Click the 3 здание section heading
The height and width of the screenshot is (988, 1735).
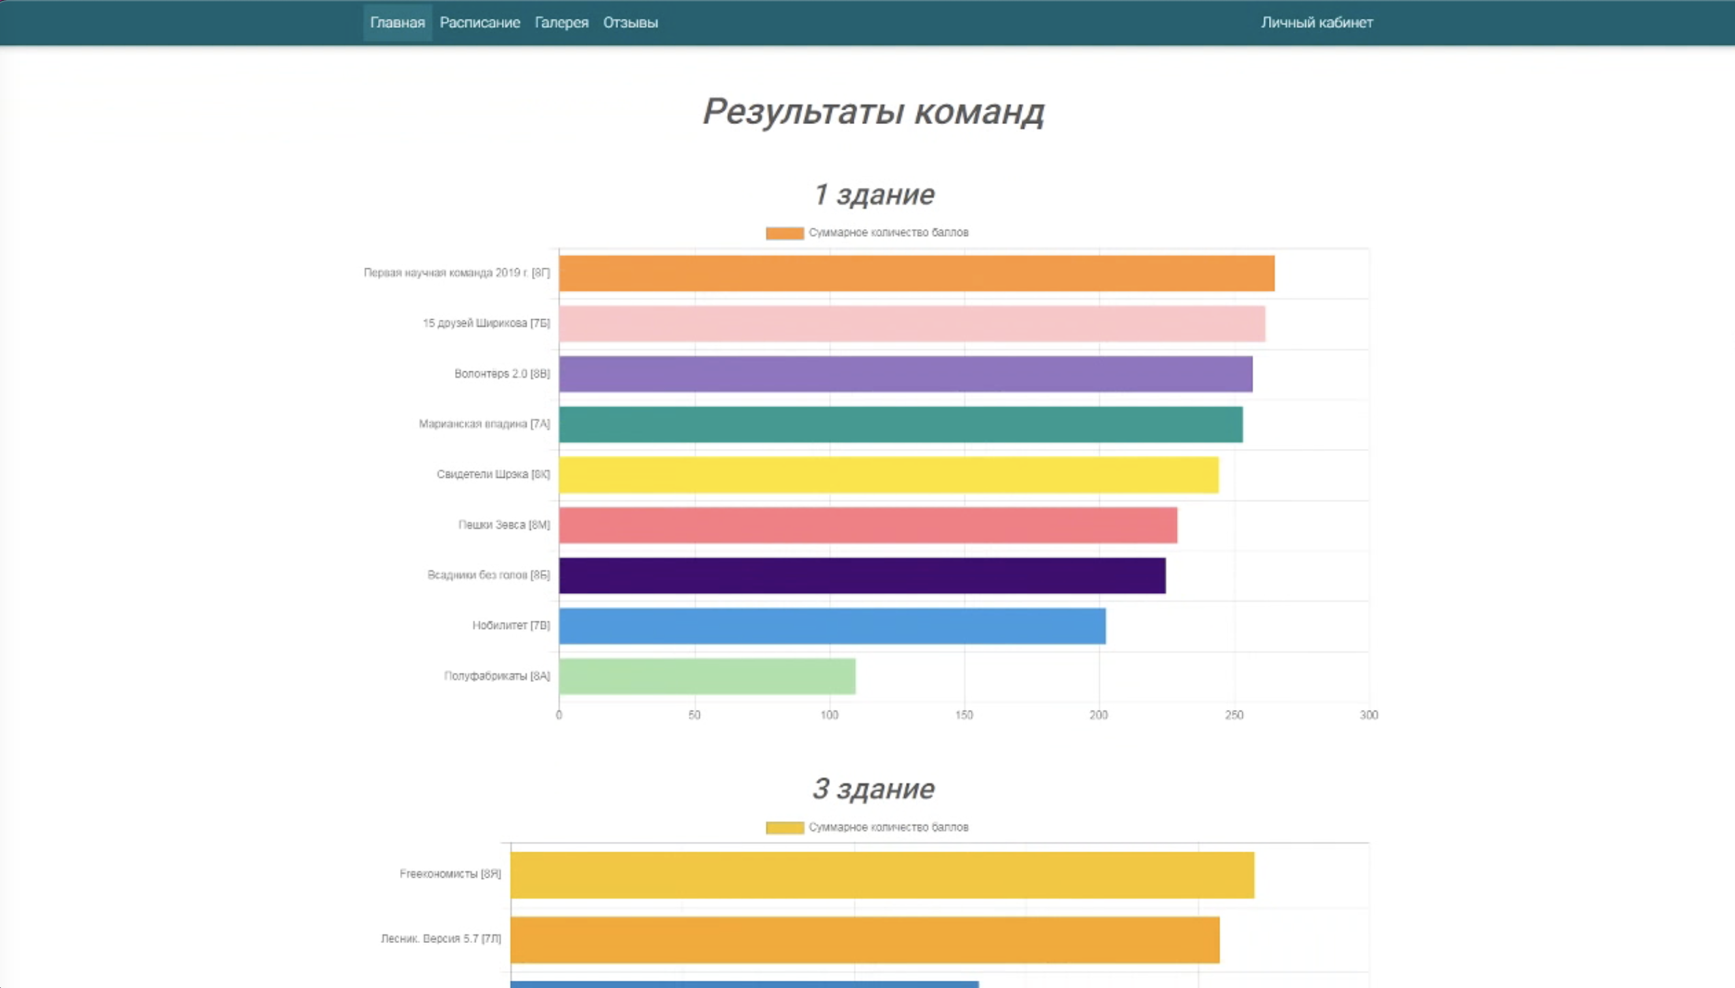(x=874, y=789)
